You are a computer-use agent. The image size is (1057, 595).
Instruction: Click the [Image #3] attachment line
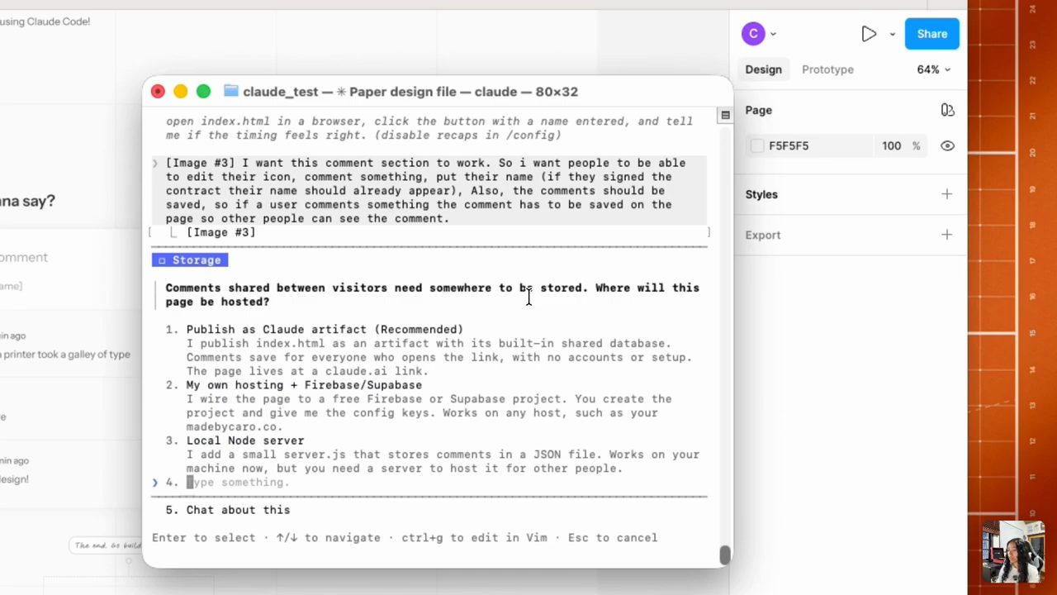pyautogui.click(x=221, y=232)
